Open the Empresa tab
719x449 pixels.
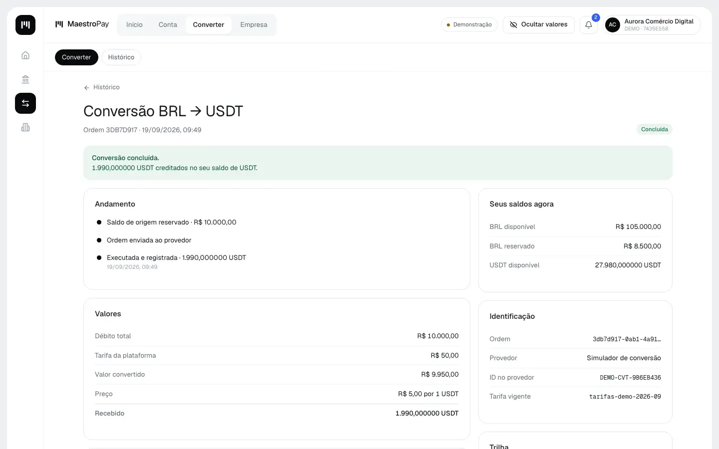click(x=254, y=24)
